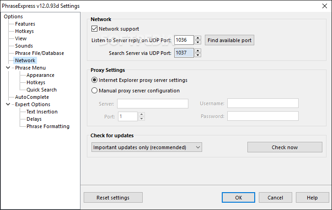Click the proxy Password field
The height and width of the screenshot is (210, 332).
tap(263, 116)
